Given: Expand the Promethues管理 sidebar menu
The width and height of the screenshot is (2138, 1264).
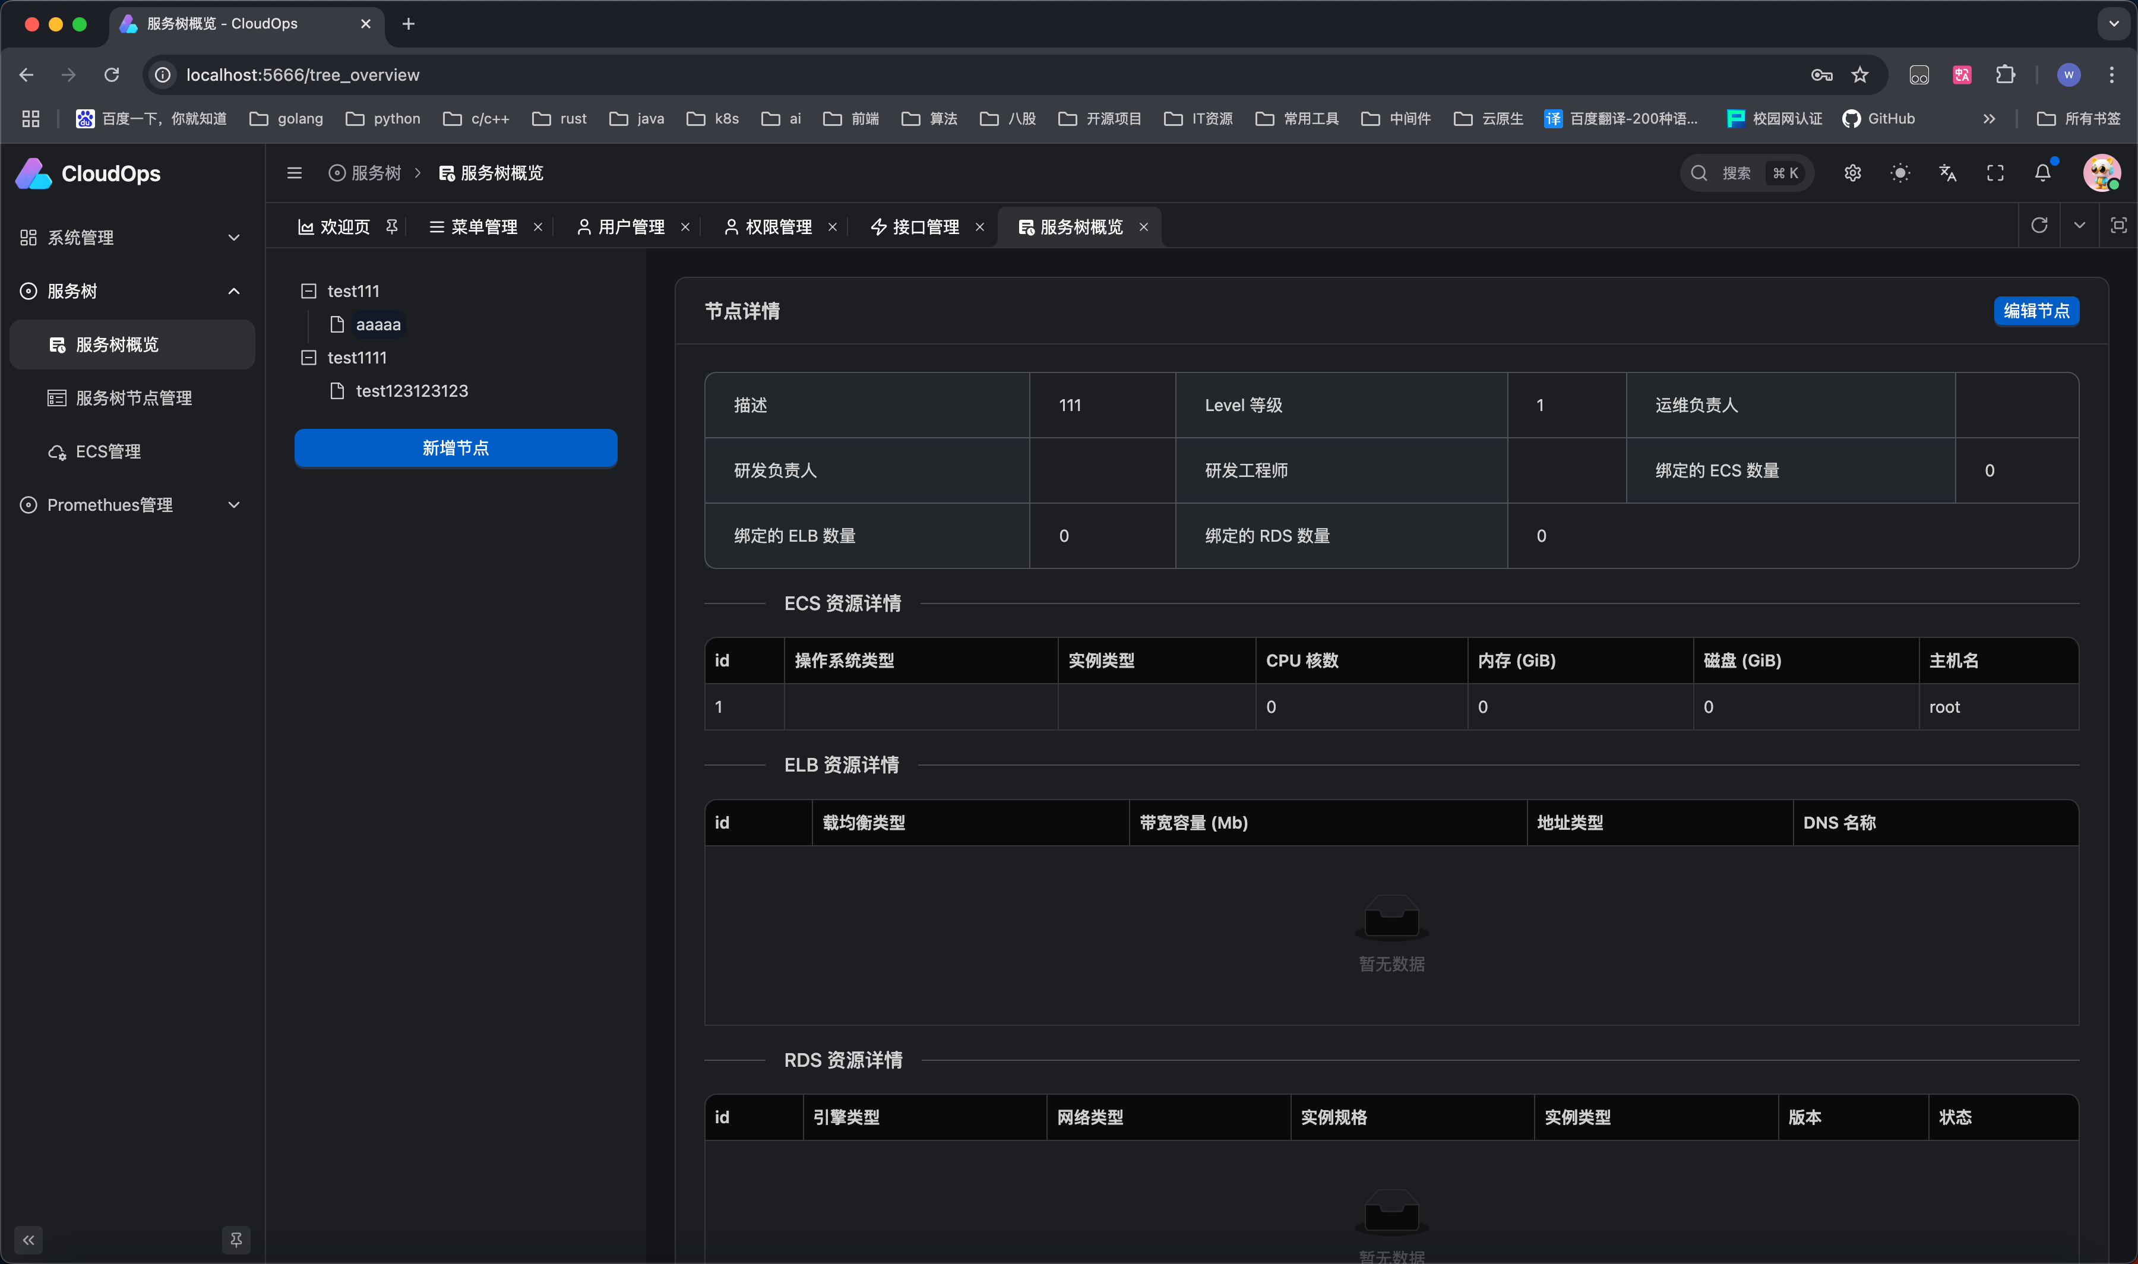Looking at the screenshot, I should coord(132,505).
